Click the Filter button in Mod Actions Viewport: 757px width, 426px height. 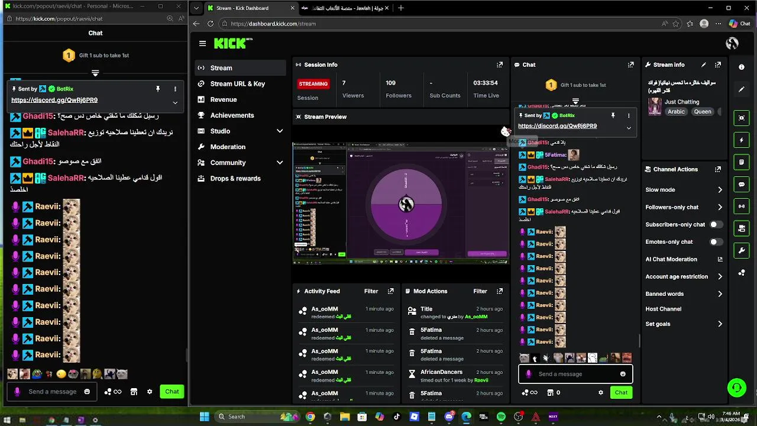point(480,291)
